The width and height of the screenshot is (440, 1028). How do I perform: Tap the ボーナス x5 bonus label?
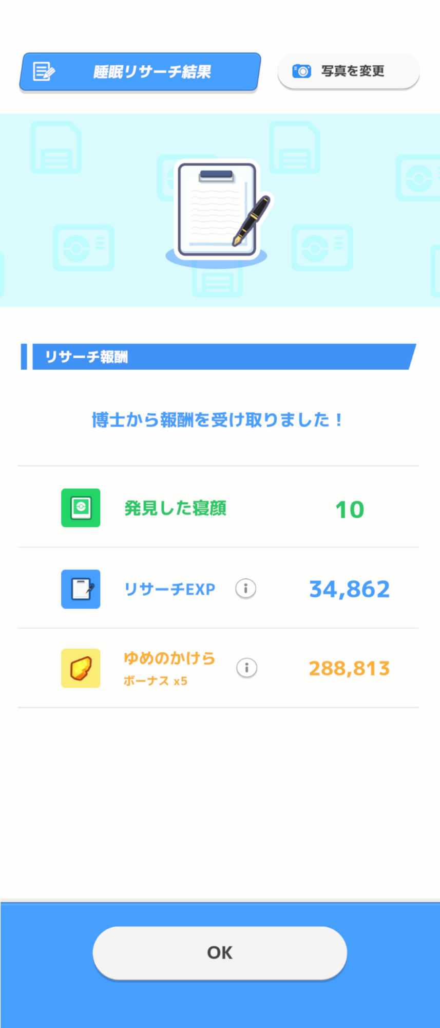tap(155, 681)
